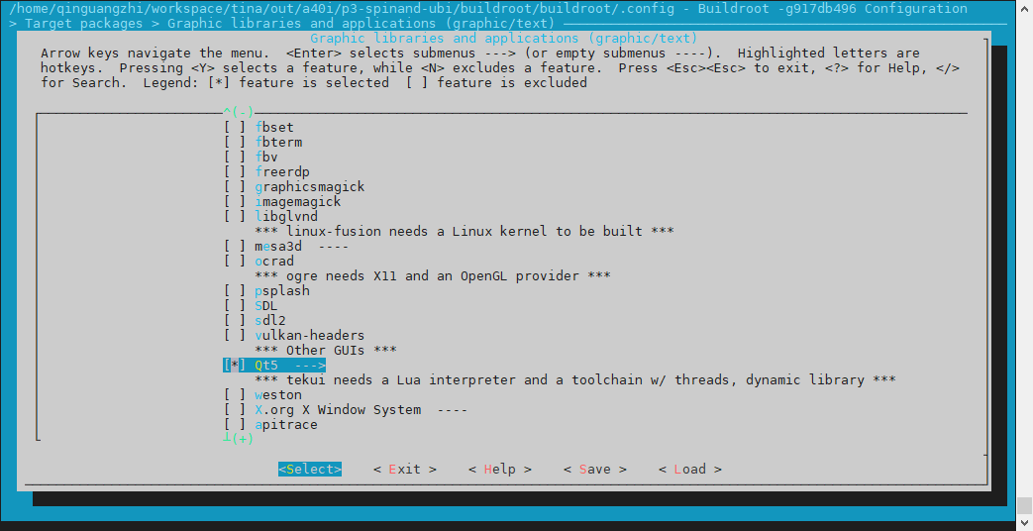Image resolution: width=1033 pixels, height=531 pixels.
Task: Click the Other GUIs section comment
Action: [326, 351]
